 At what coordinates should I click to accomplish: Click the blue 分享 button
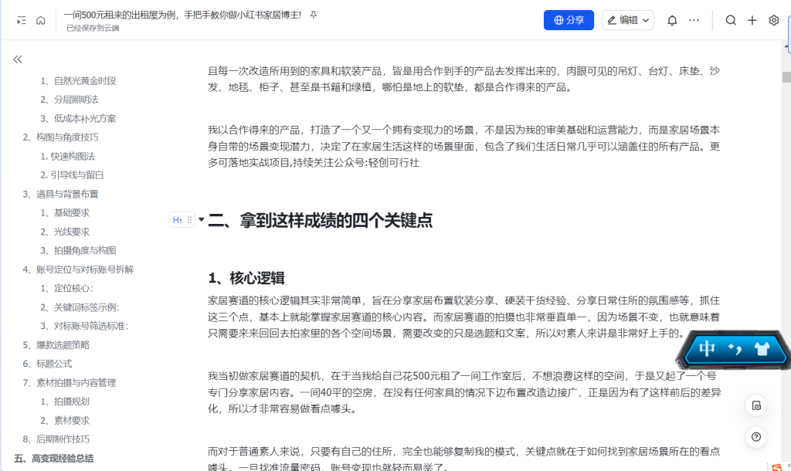[569, 20]
